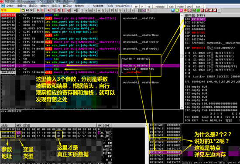240x164 pixels.
Task: Run the program with the red play icon
Action: (x=38, y=10)
